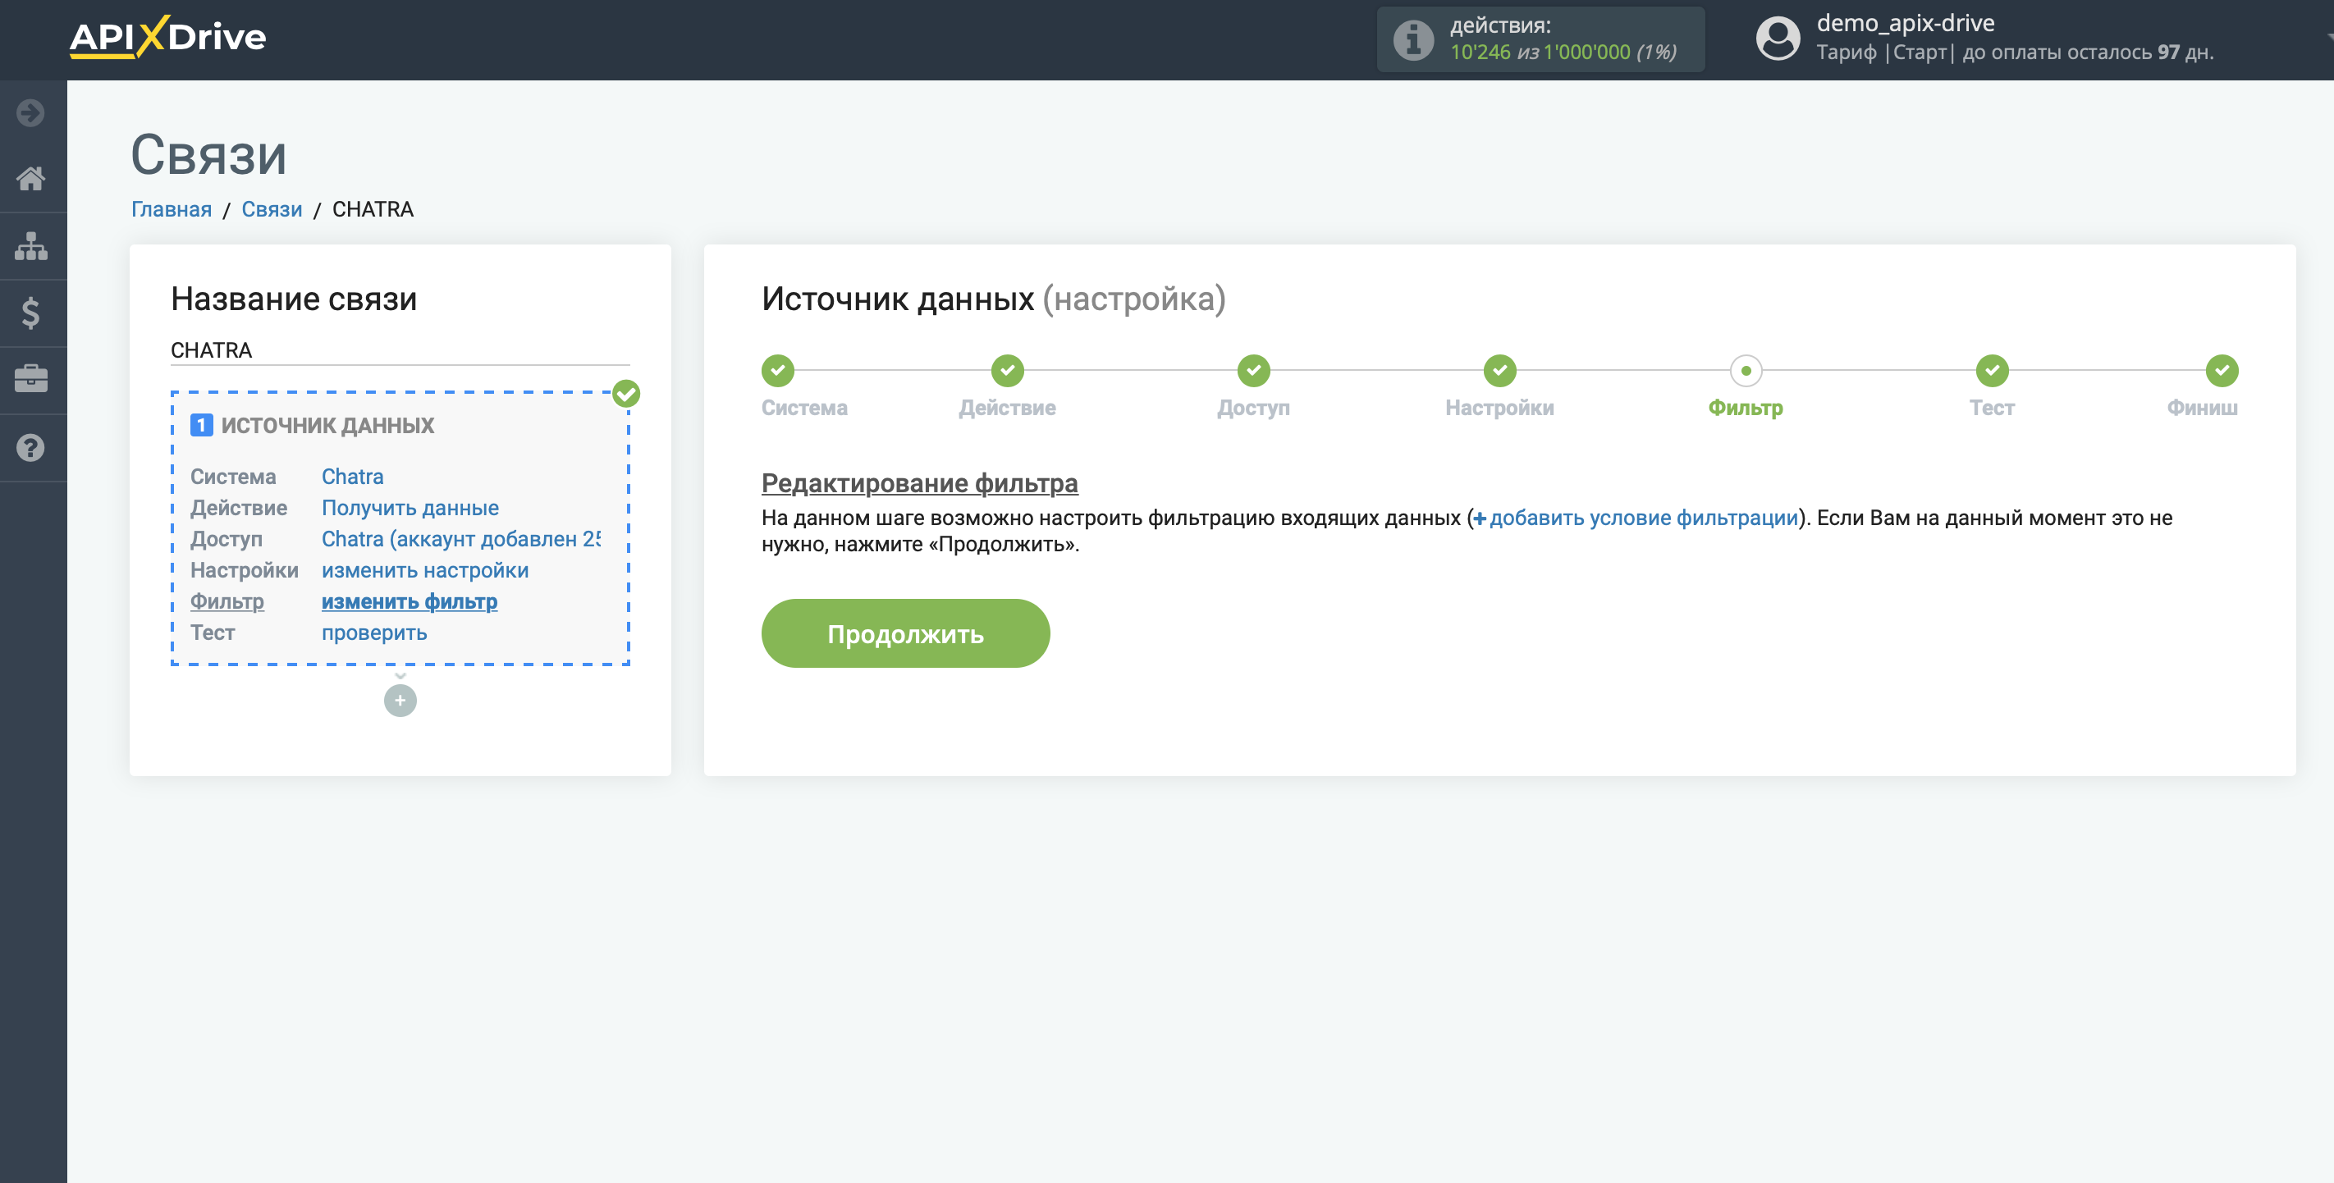Open Действие step label
The image size is (2334, 1183).
point(1007,408)
